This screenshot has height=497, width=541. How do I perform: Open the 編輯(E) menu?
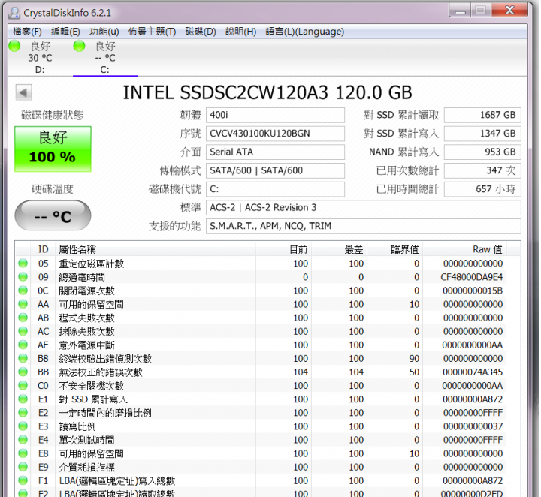click(x=65, y=32)
